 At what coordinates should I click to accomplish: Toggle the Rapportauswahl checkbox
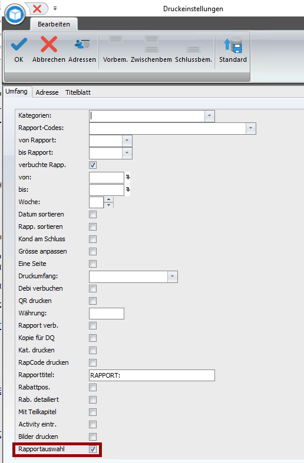[93, 449]
